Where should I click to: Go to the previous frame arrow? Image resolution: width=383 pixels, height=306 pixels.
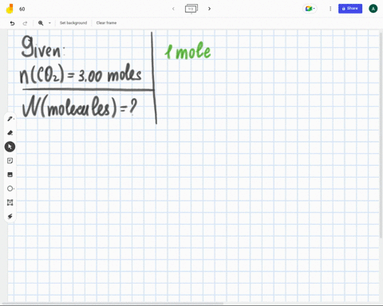coord(173,9)
